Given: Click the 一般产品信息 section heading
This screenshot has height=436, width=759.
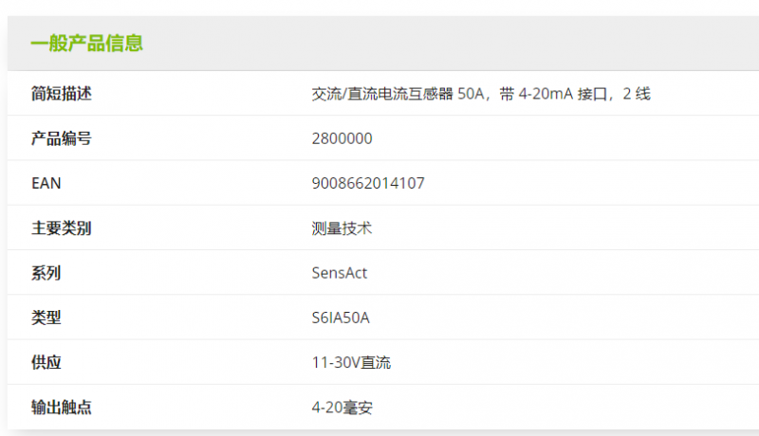Looking at the screenshot, I should [x=86, y=44].
